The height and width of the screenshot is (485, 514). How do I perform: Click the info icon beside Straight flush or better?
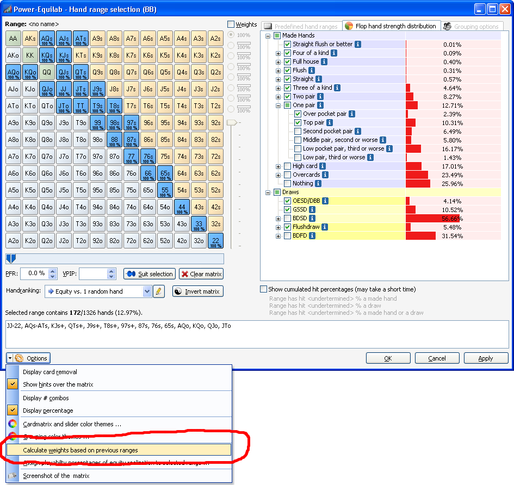point(358,44)
